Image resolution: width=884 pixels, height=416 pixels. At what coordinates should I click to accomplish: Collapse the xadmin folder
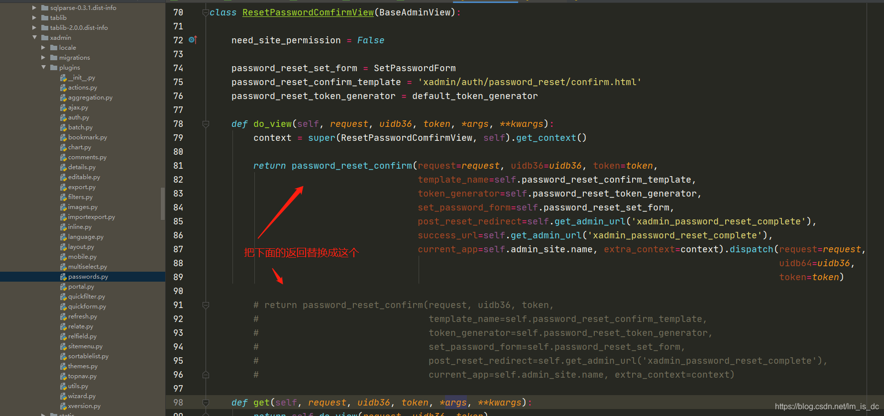click(34, 37)
